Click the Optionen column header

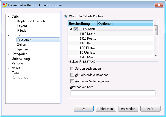coord(125,24)
